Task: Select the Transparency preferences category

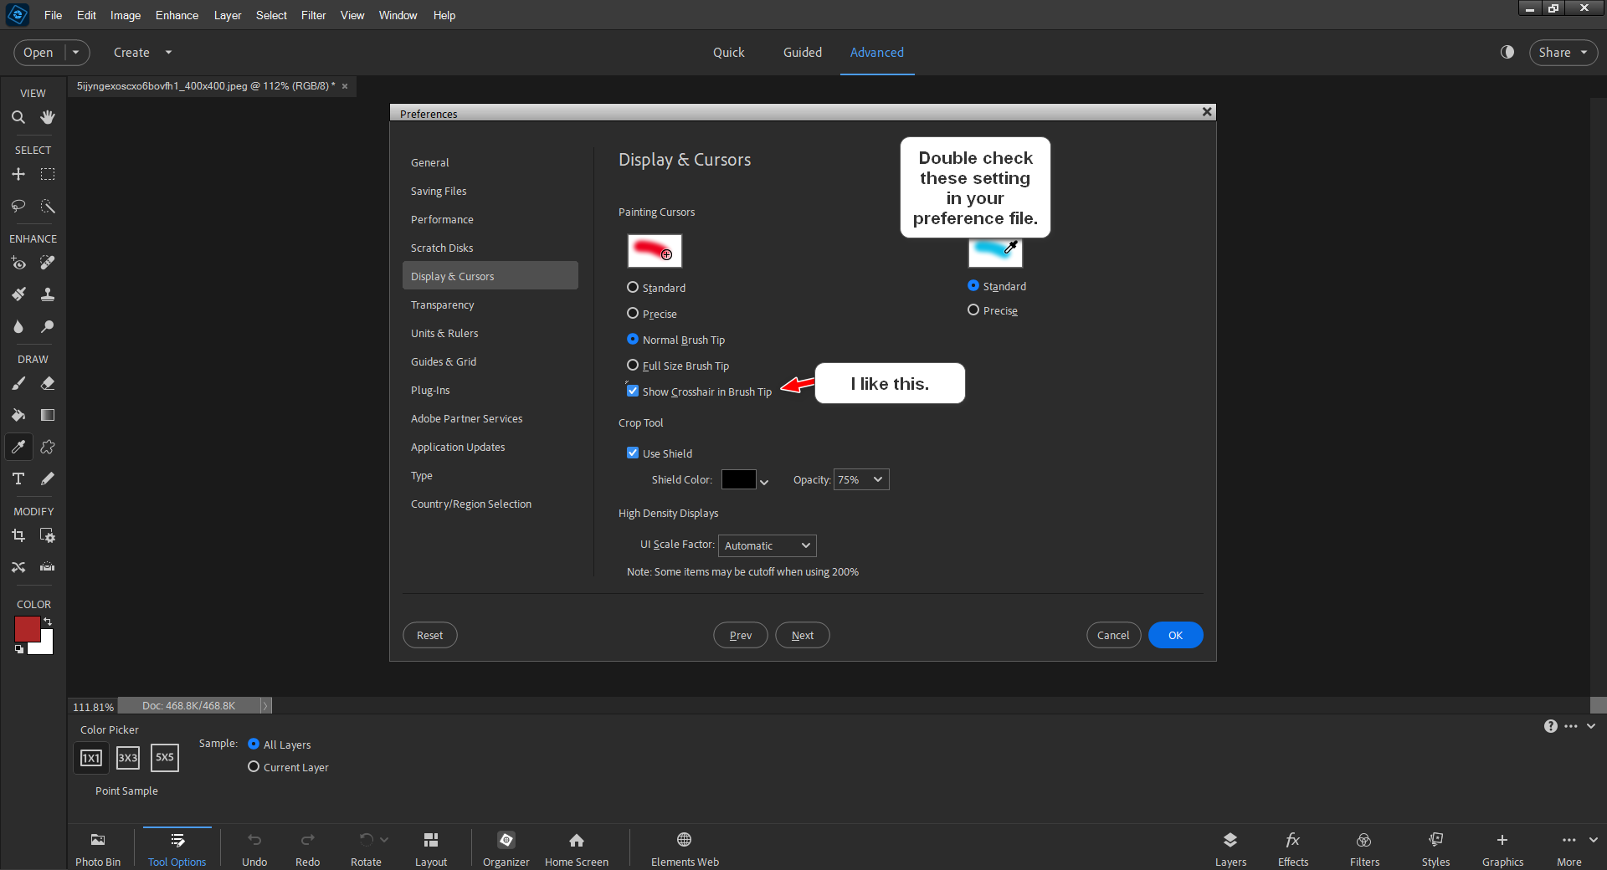Action: coord(442,304)
